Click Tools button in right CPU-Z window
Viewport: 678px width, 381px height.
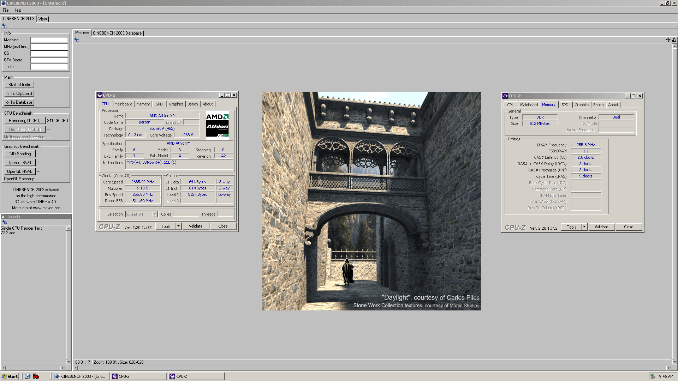[571, 227]
